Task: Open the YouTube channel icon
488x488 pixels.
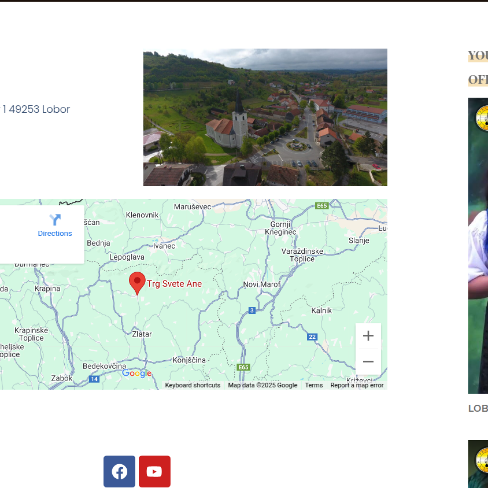Action: 154,471
